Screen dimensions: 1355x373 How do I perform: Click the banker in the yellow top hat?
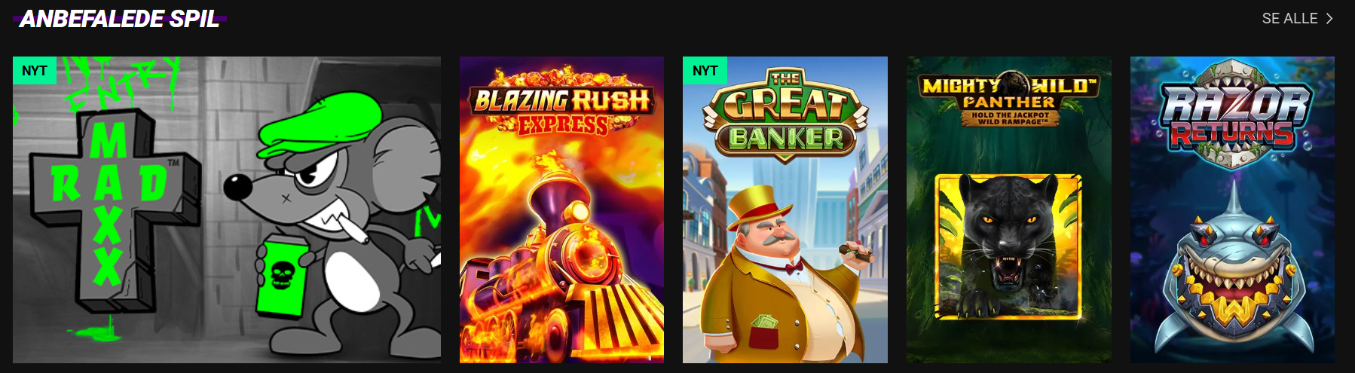coord(784,271)
